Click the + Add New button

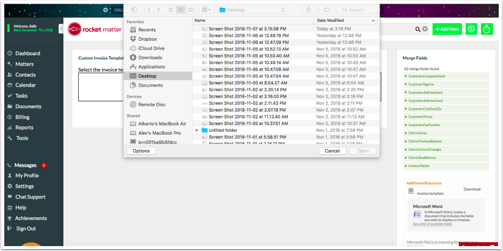click(447, 29)
